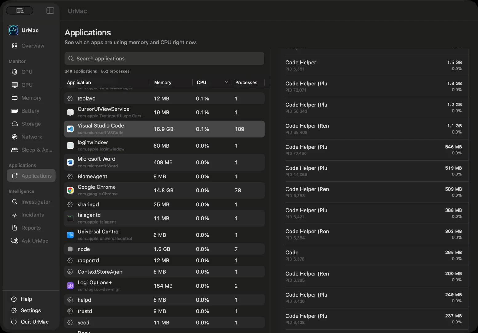Open the Battery section

31,111
